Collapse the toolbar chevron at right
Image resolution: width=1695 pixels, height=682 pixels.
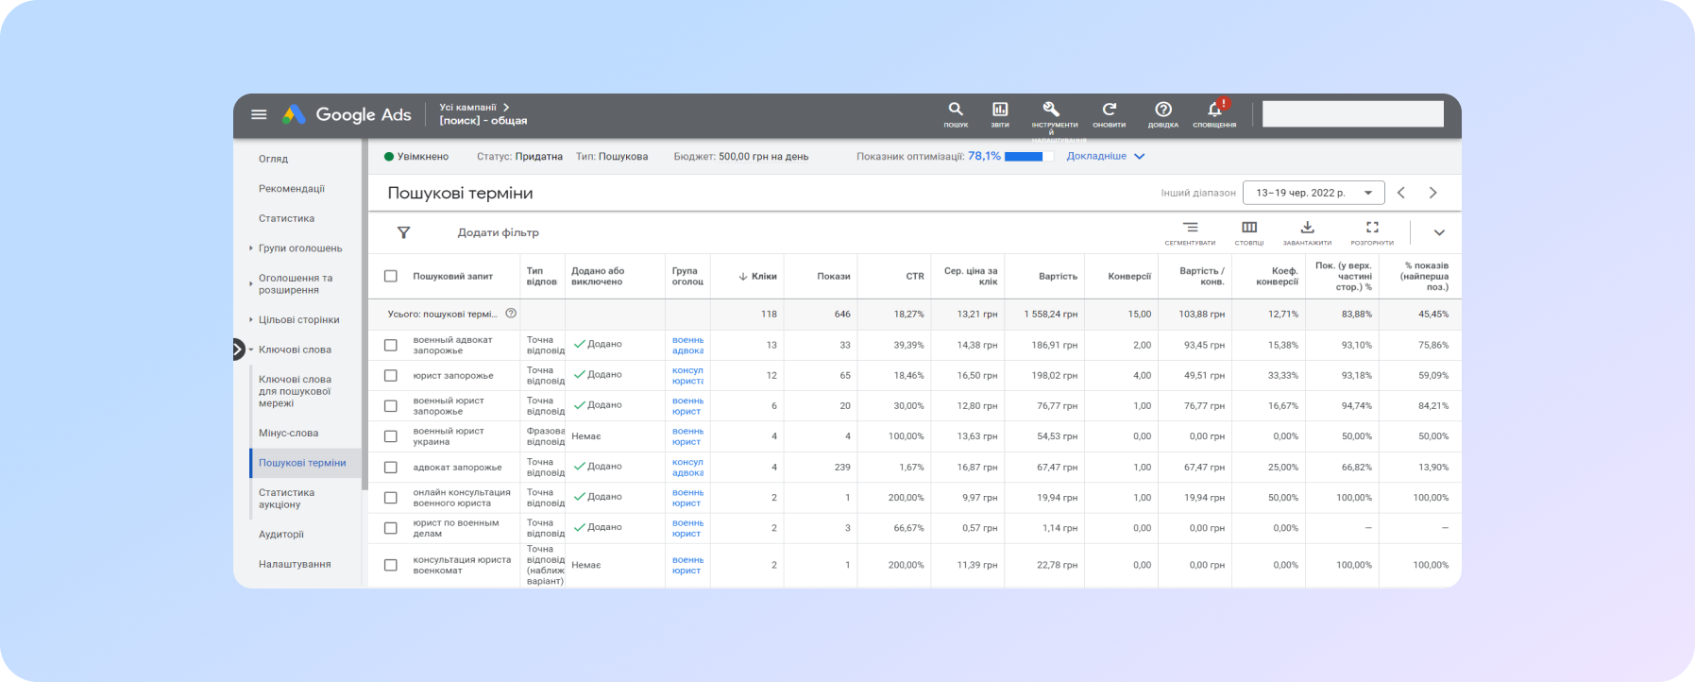pyautogui.click(x=1439, y=232)
